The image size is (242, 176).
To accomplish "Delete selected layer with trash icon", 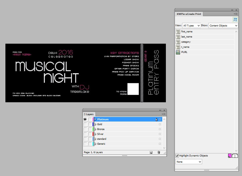I will click(159, 152).
